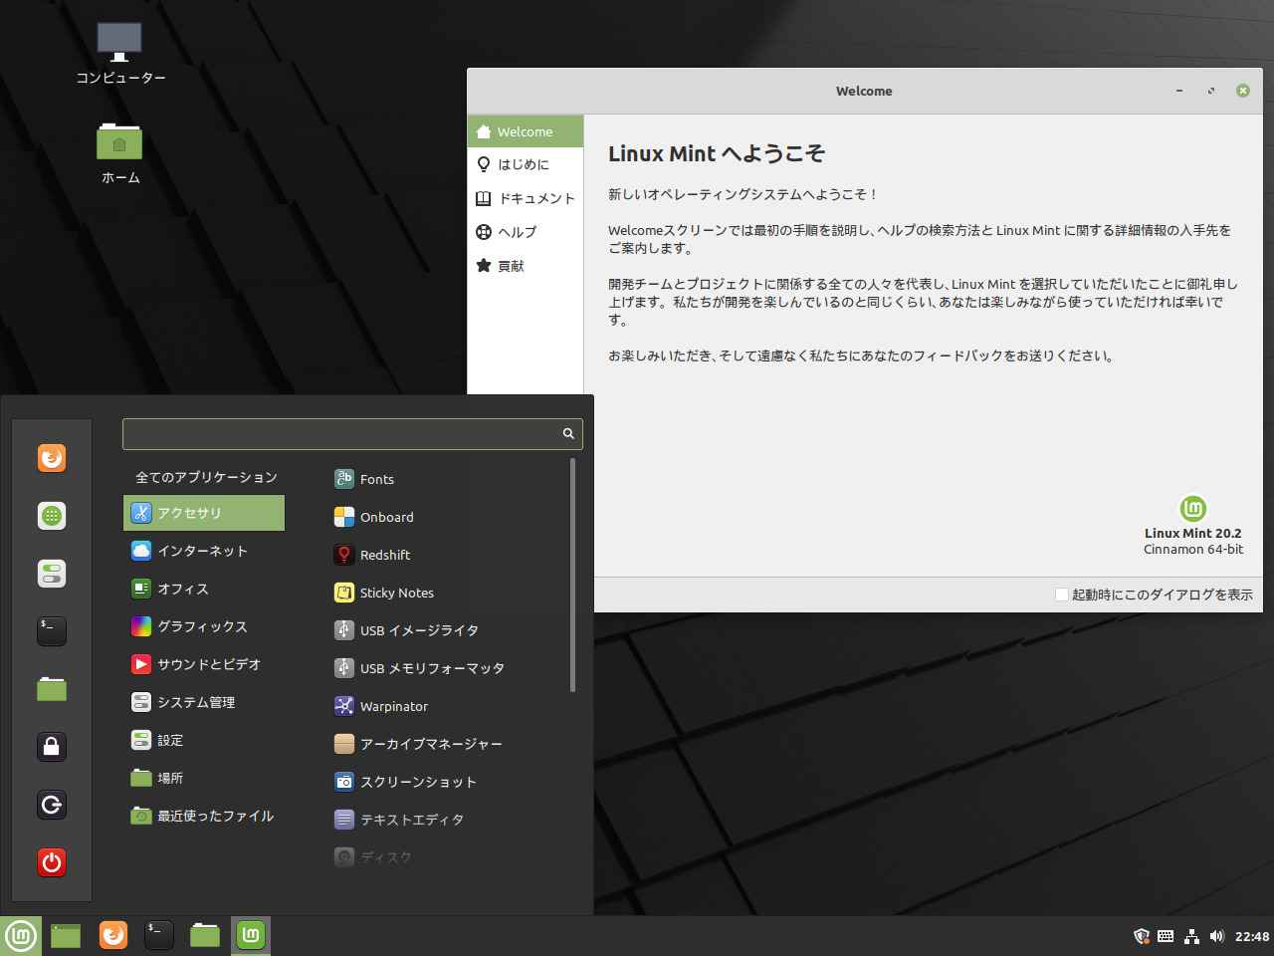Start a Terminal from the menu sidebar
This screenshot has width=1274, height=956.
coord(51,630)
